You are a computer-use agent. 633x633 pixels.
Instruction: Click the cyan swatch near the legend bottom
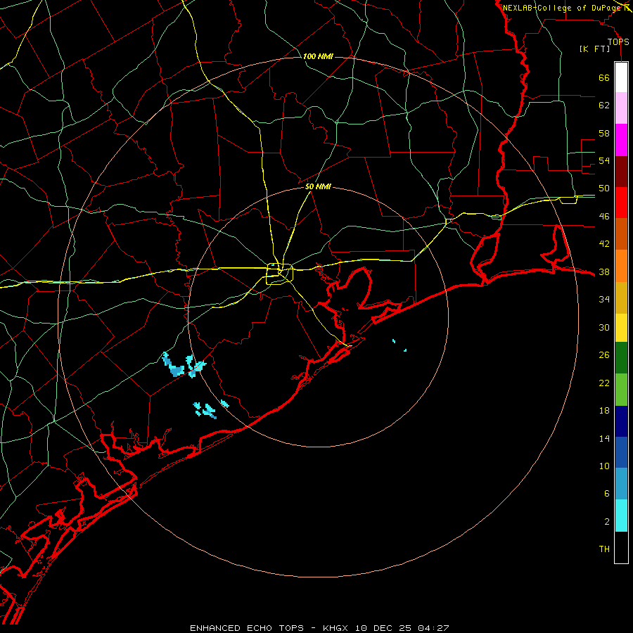(x=621, y=516)
